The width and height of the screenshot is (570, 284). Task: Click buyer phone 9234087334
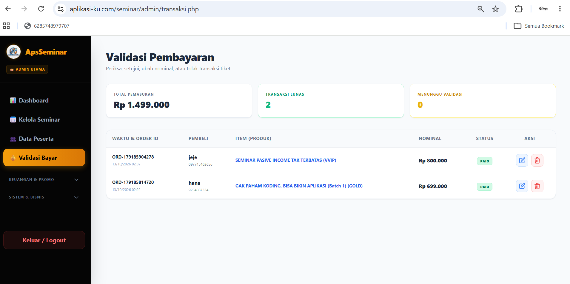[198, 190]
